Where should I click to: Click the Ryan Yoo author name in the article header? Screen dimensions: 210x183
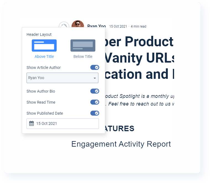coord(96,26)
